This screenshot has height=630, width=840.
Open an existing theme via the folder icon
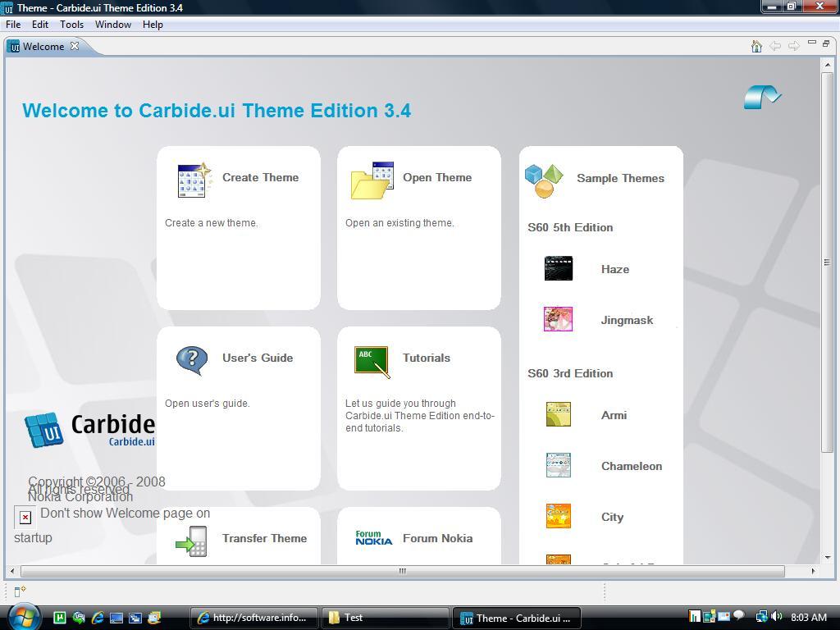pos(371,181)
